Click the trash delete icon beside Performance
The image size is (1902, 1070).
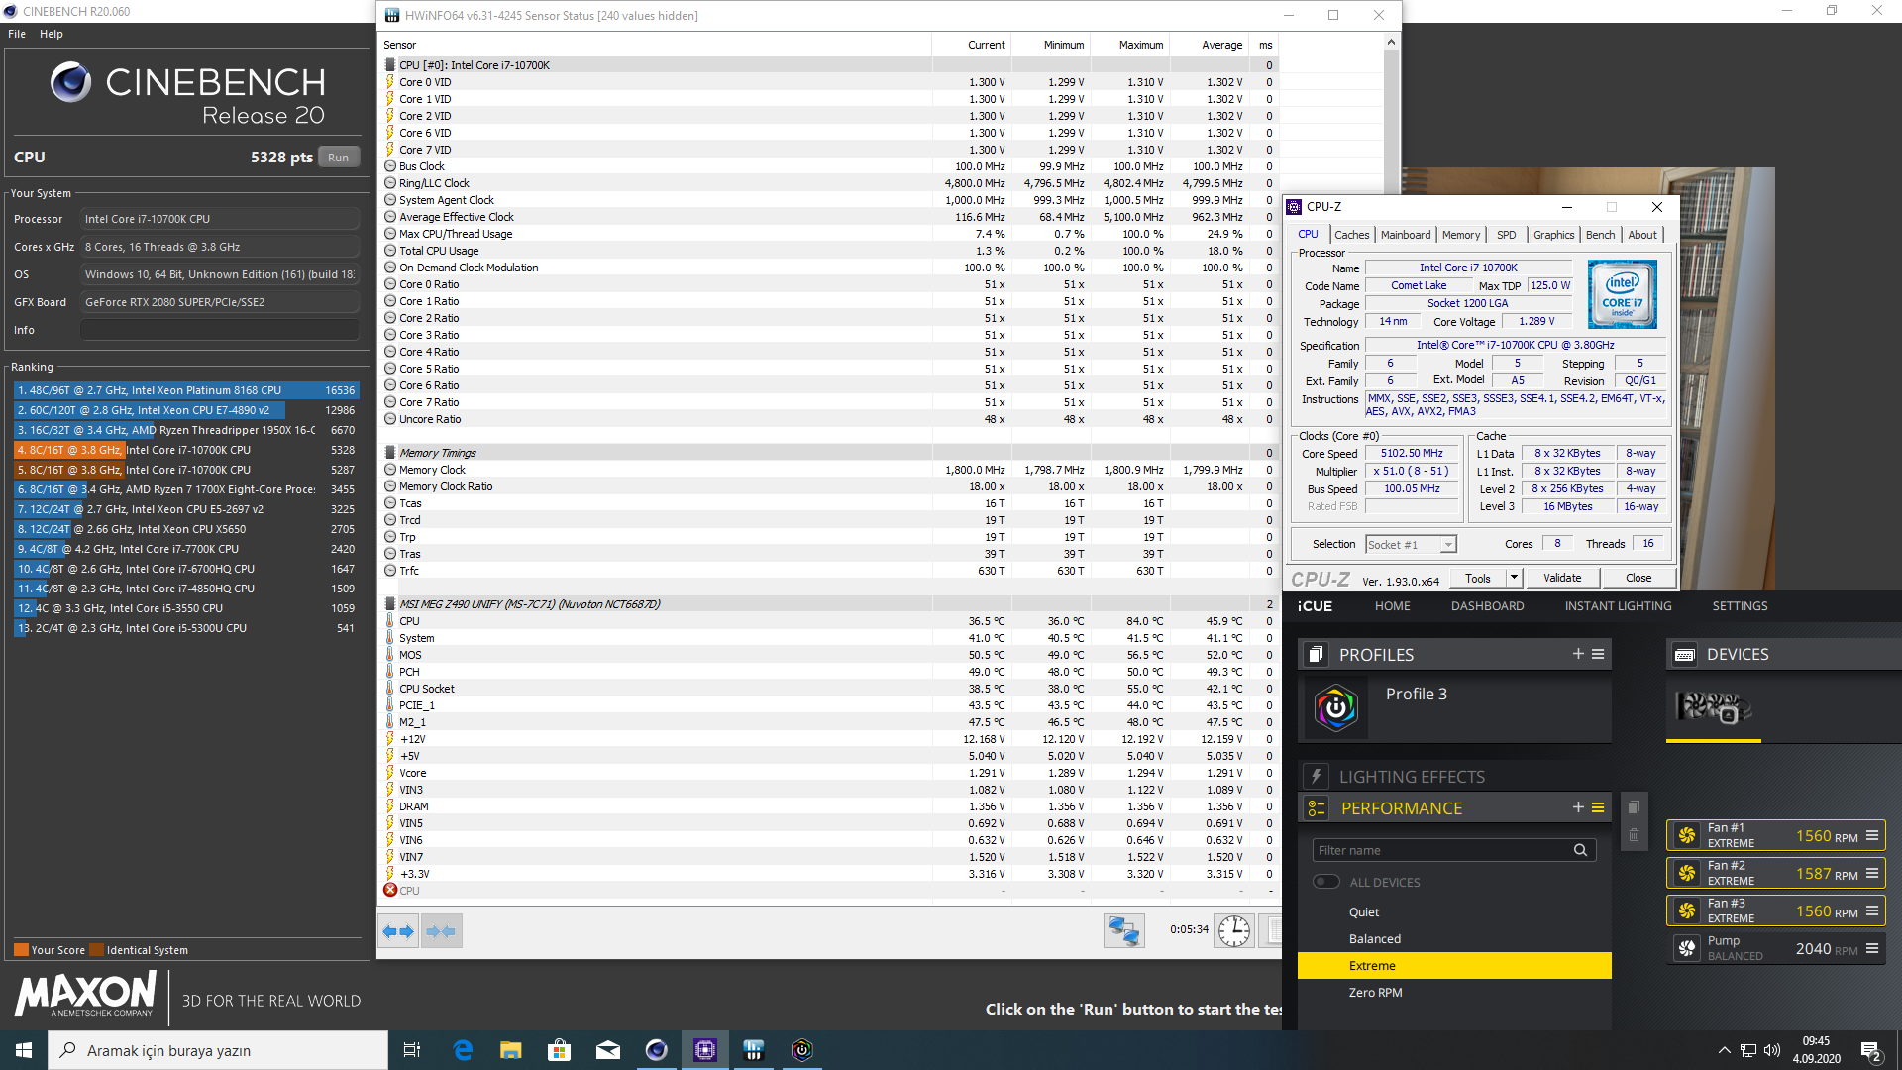click(x=1634, y=835)
